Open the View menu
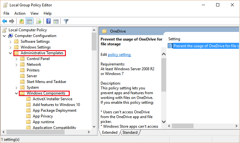Viewport: 240px width, 143px height. (34, 13)
